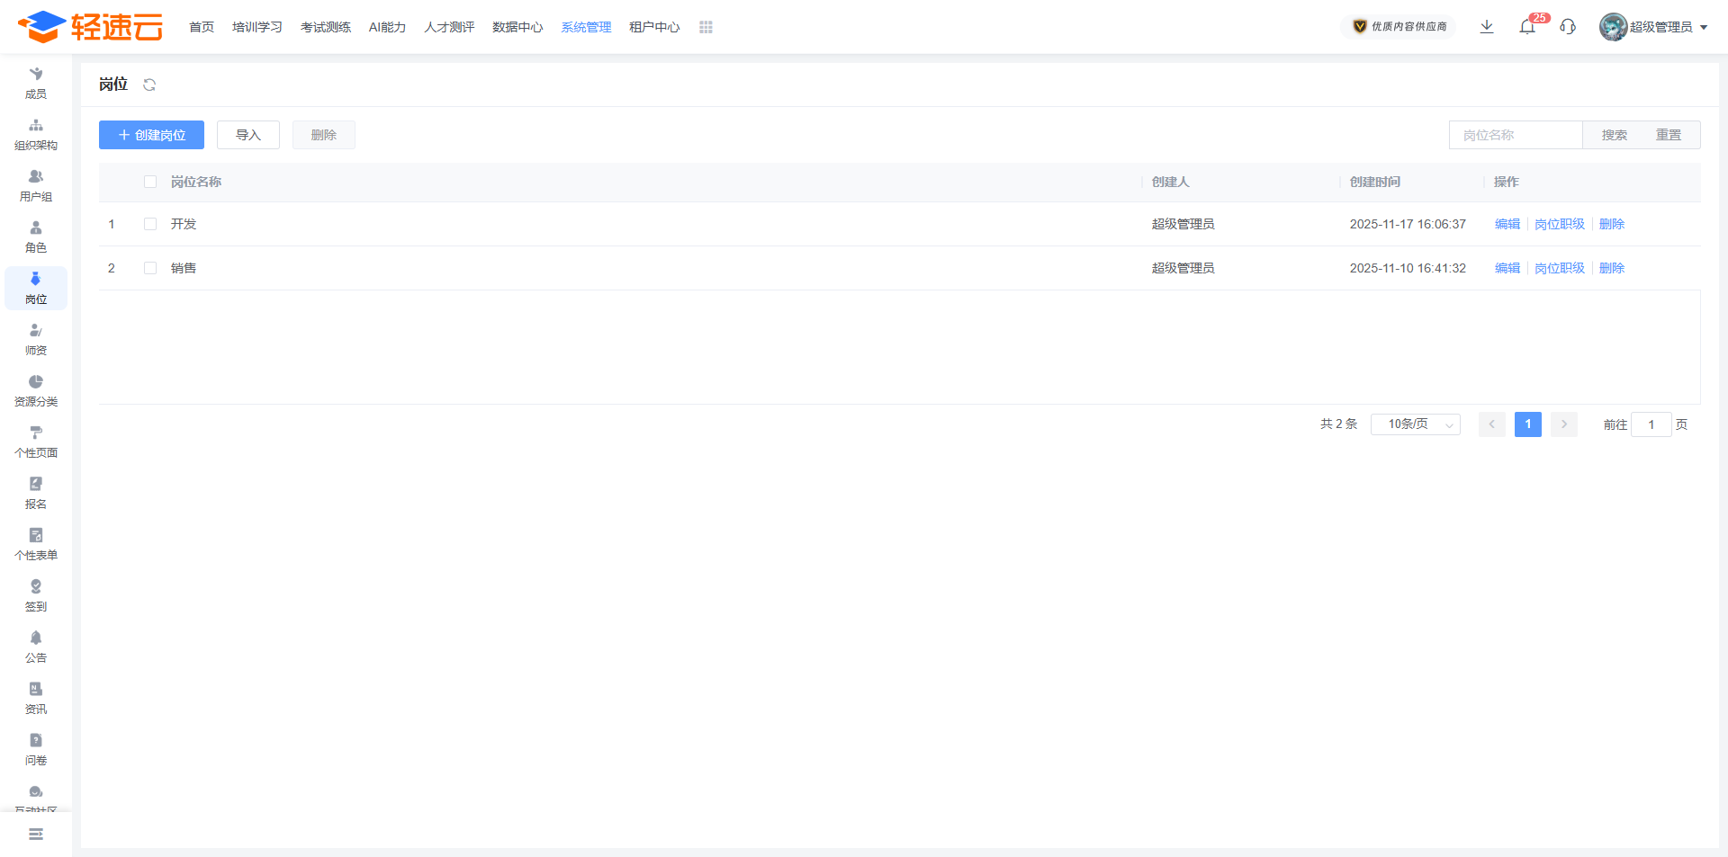The height and width of the screenshot is (857, 1728).
Task: Click the next page arrow
Action: pyautogui.click(x=1564, y=424)
